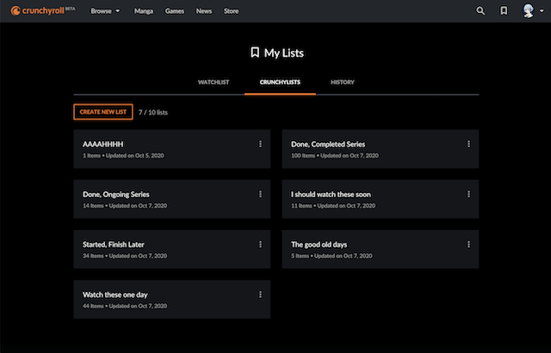Click the user profile avatar

[528, 11]
